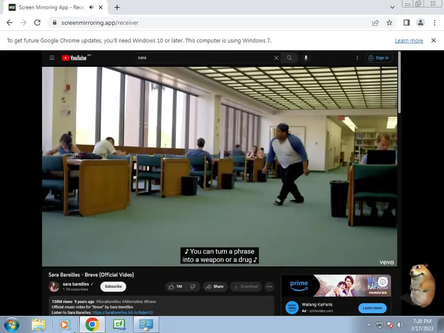Launch Windows Media Player taskbar icon

64,325
